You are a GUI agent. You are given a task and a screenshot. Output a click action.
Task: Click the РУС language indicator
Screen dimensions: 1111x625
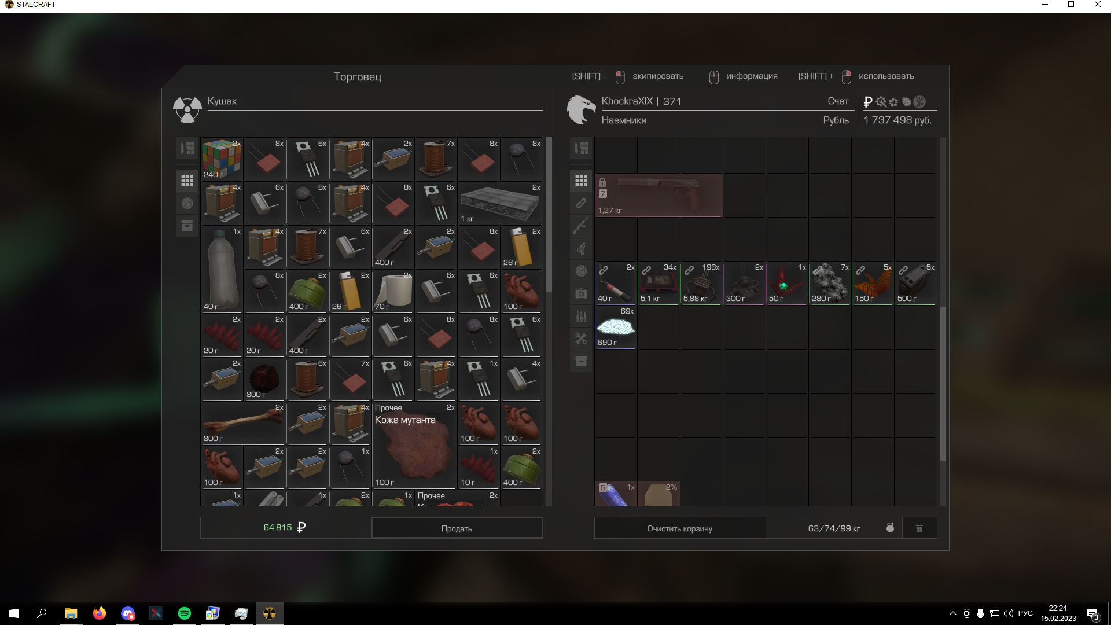point(1025,613)
